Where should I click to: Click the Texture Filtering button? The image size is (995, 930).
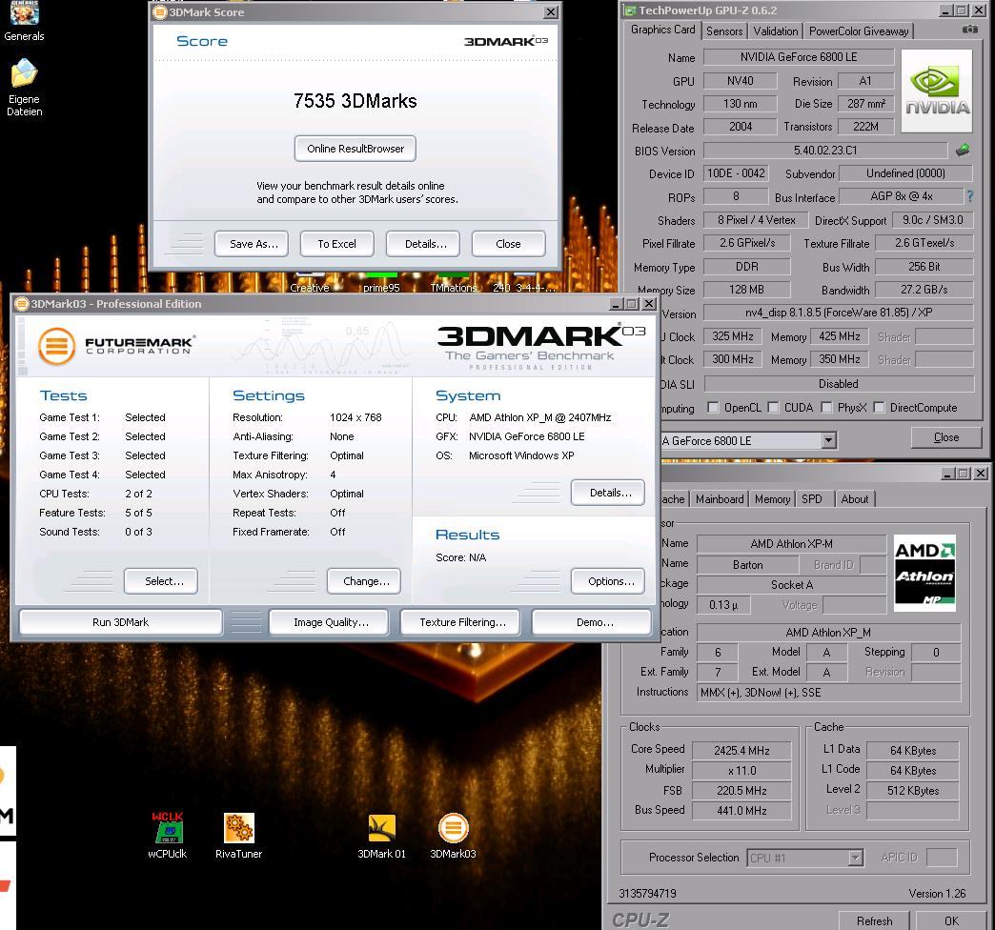(x=460, y=622)
